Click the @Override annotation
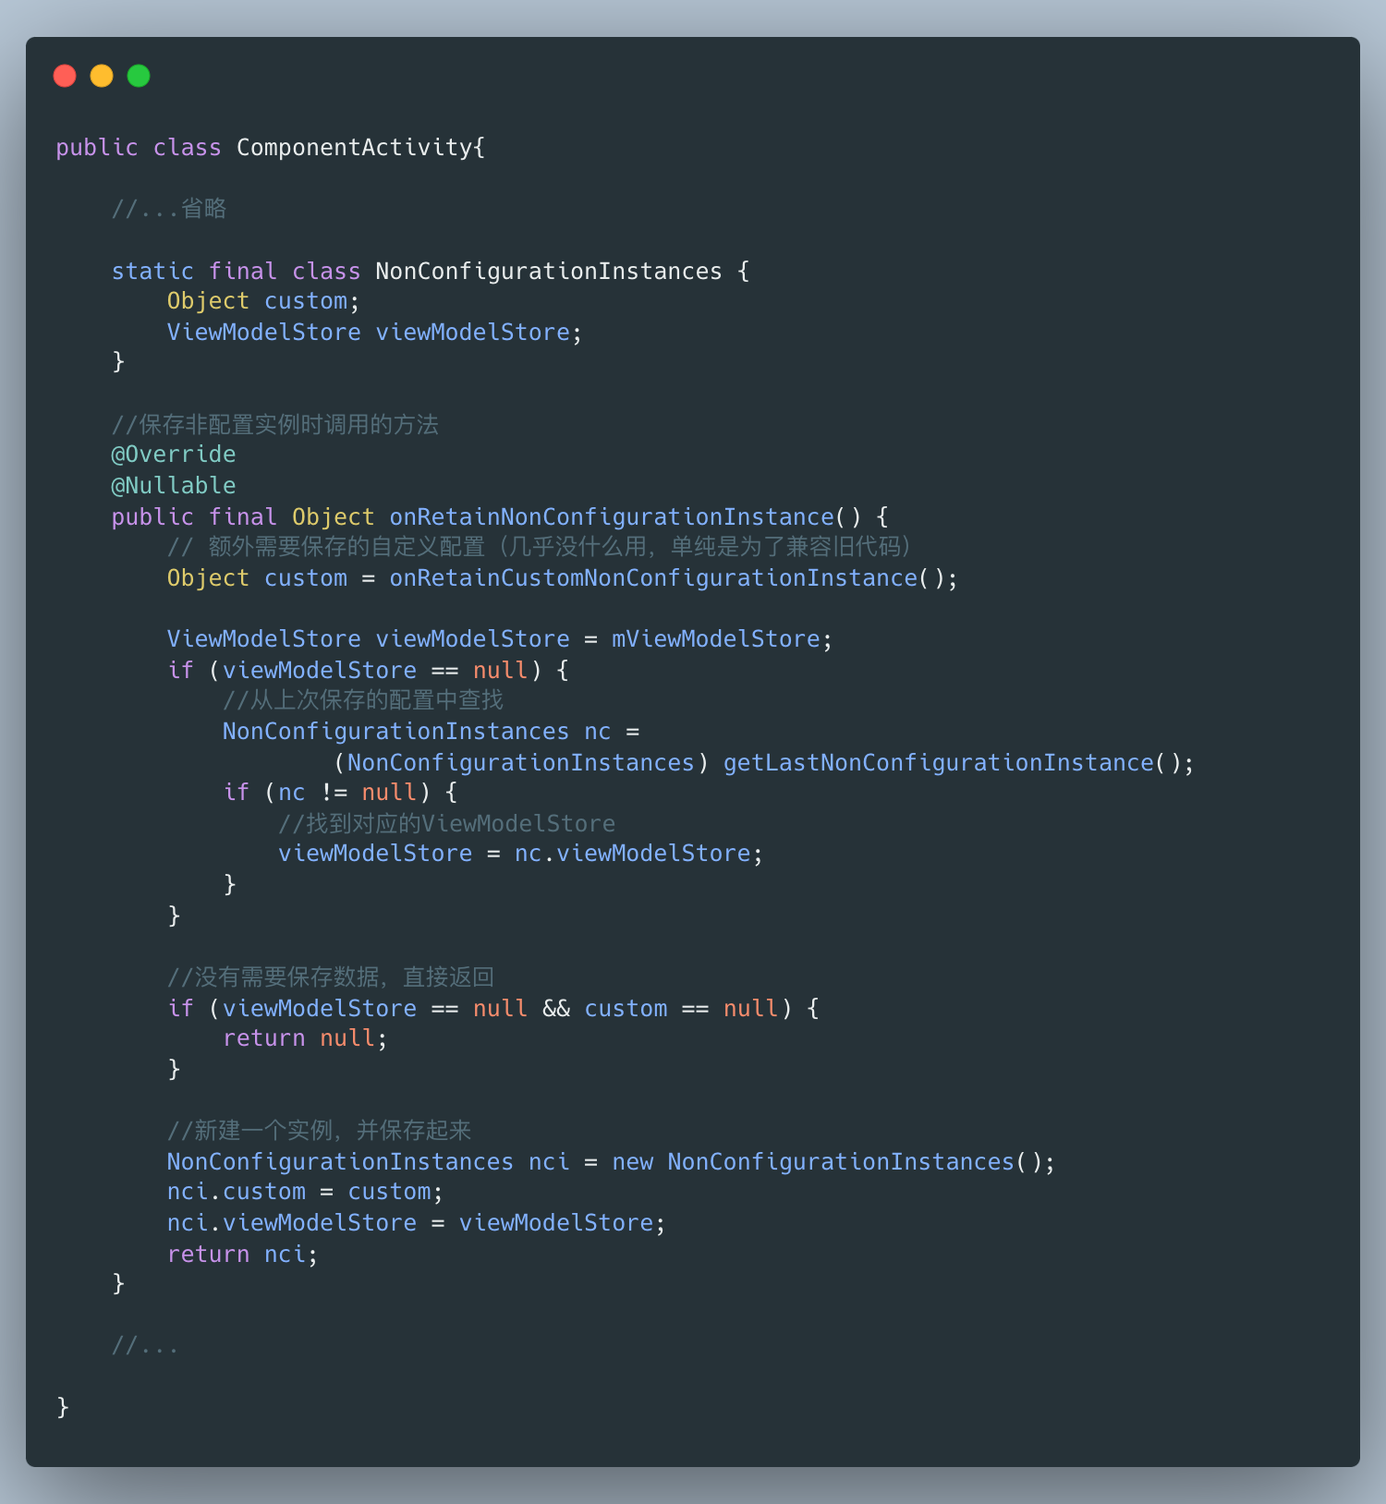The height and width of the screenshot is (1504, 1386). (174, 455)
